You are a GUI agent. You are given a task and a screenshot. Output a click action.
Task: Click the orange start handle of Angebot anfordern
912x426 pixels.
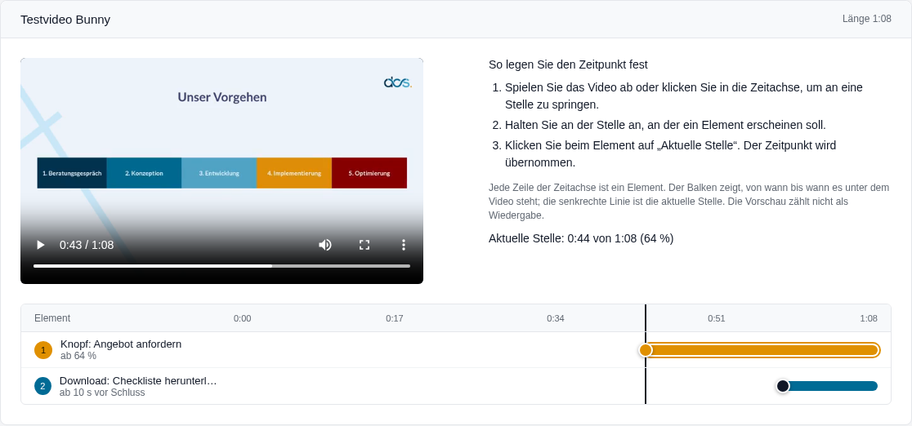(646, 350)
